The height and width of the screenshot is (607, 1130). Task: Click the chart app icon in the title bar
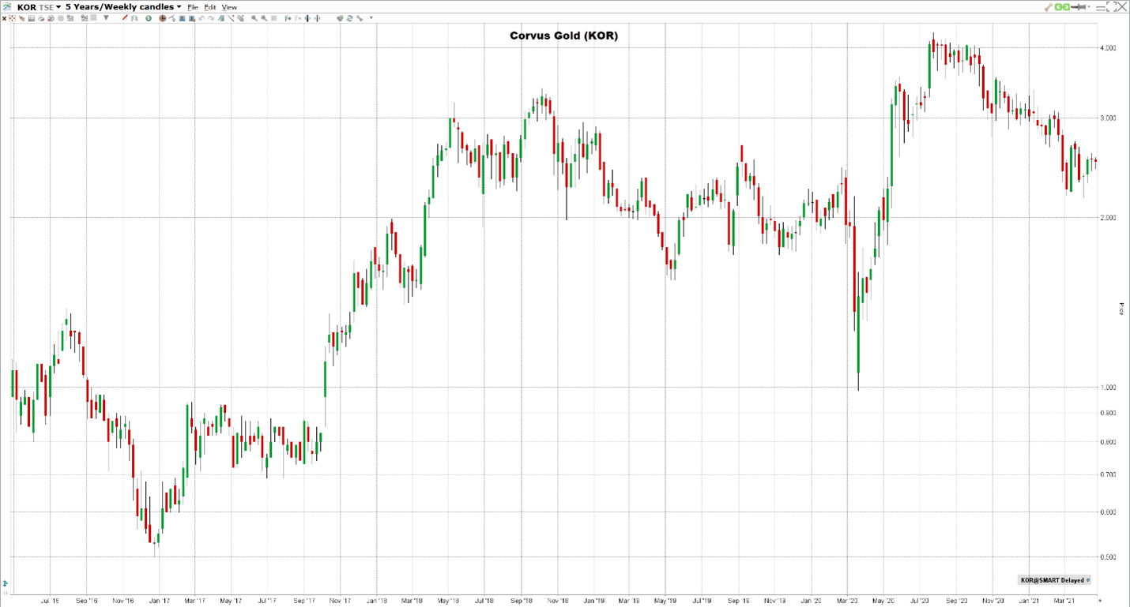tap(7, 6)
